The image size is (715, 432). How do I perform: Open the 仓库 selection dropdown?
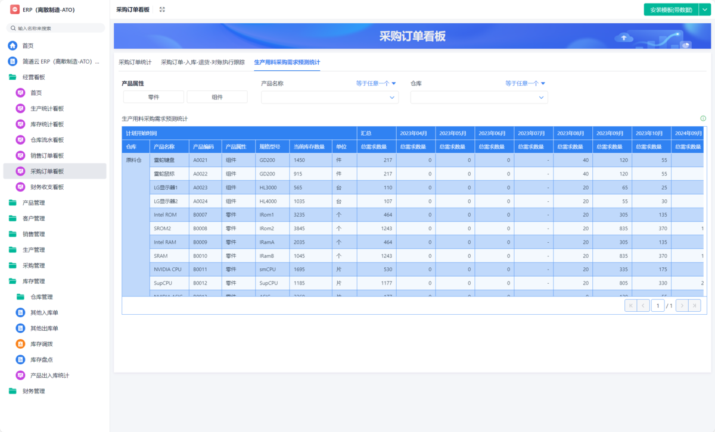coord(479,97)
